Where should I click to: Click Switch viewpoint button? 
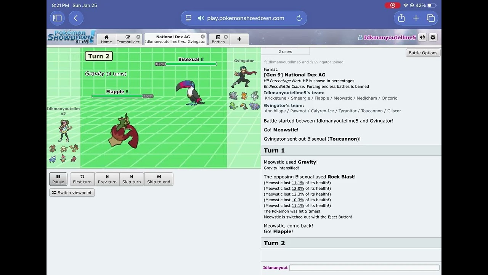tap(72, 193)
